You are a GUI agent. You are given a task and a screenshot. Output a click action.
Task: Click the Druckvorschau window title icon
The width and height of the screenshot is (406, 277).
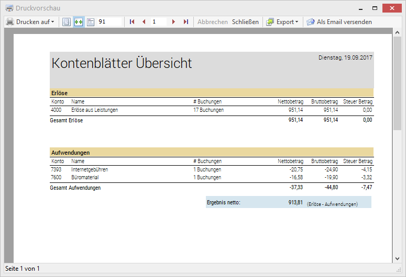tap(9, 8)
